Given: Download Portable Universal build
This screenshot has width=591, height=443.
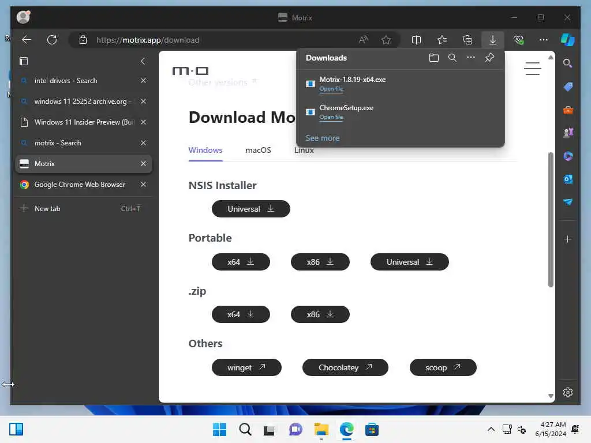Looking at the screenshot, I should pyautogui.click(x=410, y=262).
